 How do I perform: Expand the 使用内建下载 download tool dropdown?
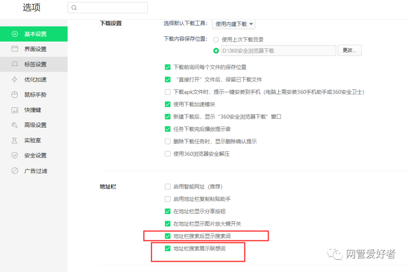click(x=234, y=24)
